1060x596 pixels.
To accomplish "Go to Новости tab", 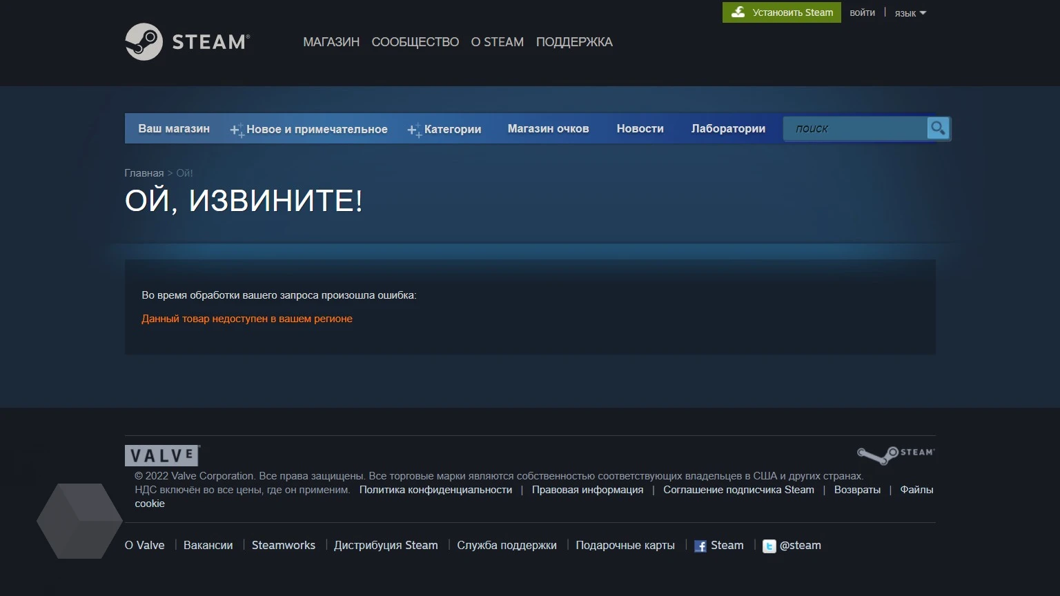I will click(640, 128).
